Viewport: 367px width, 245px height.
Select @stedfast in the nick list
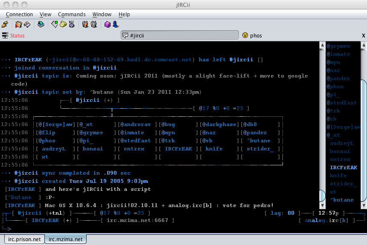[x=341, y=103]
